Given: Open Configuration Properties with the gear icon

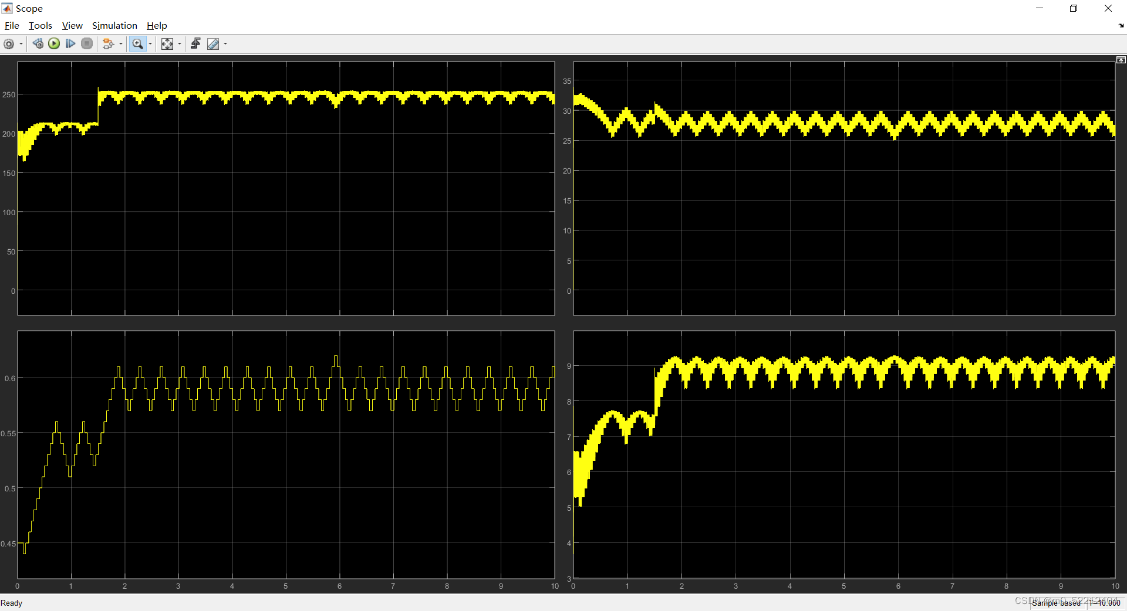Looking at the screenshot, I should coord(9,43).
